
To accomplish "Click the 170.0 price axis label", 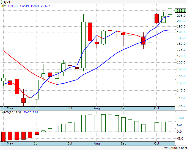I will pyautogui.click(x=182, y=56).
